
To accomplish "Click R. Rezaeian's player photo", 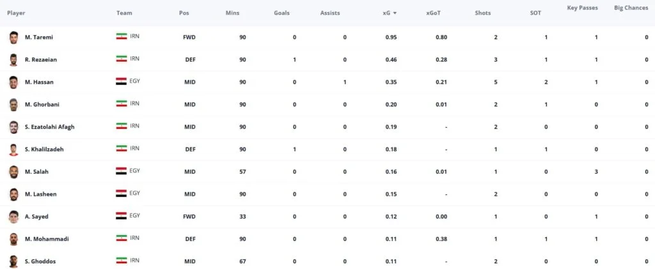I will [x=14, y=59].
